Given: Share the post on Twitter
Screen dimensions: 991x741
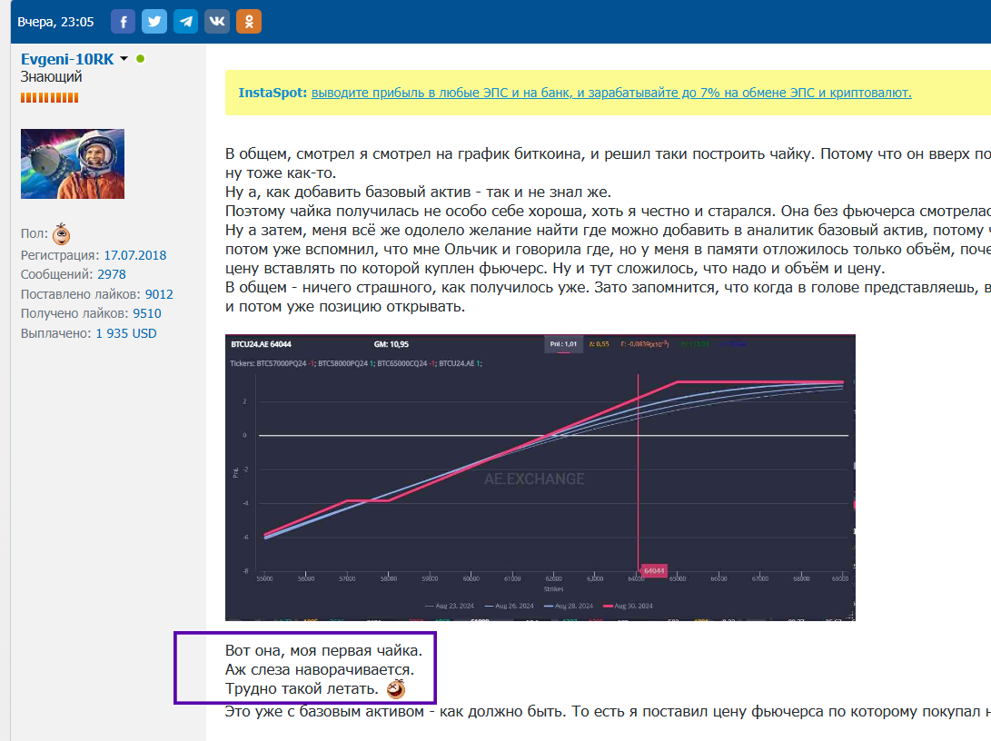Looking at the screenshot, I should 154,22.
